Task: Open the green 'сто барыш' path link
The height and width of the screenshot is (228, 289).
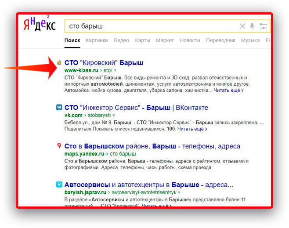Action: coord(123,154)
